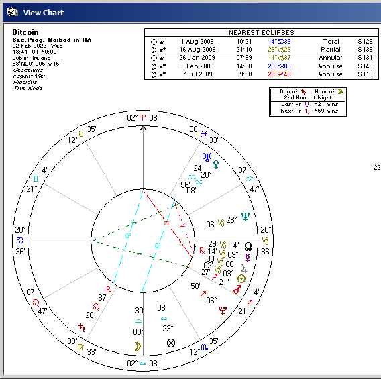Click the 1 Aug 2008 eclipse date

(x=197, y=42)
